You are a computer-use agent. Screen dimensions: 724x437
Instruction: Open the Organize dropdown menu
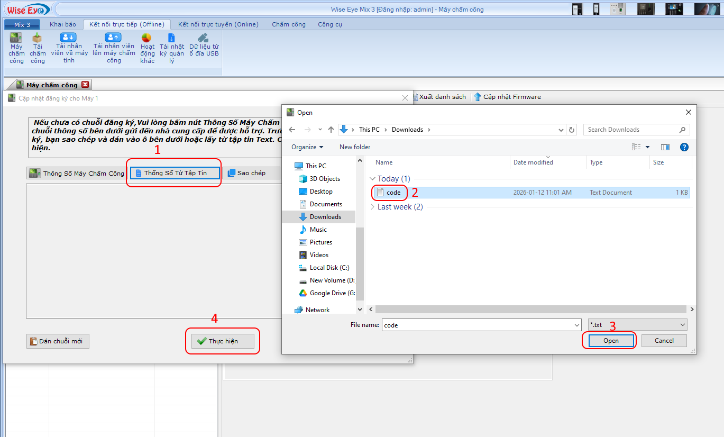tap(307, 147)
